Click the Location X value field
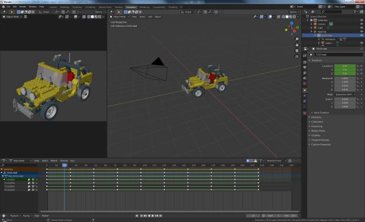The image size is (365, 222). 345,66
